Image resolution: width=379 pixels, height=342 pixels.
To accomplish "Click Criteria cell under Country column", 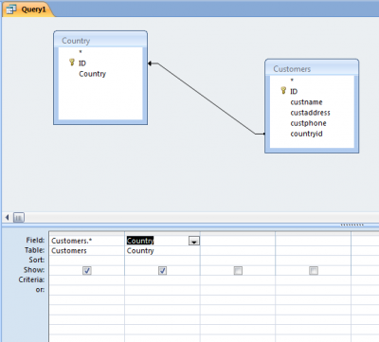I will click(x=162, y=280).
